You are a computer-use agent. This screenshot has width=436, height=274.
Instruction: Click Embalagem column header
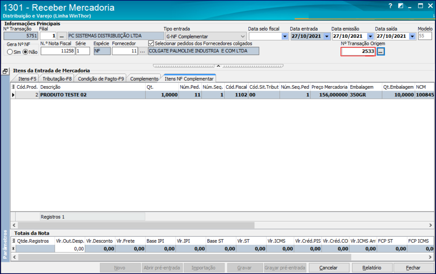pyautogui.click(x=365, y=87)
